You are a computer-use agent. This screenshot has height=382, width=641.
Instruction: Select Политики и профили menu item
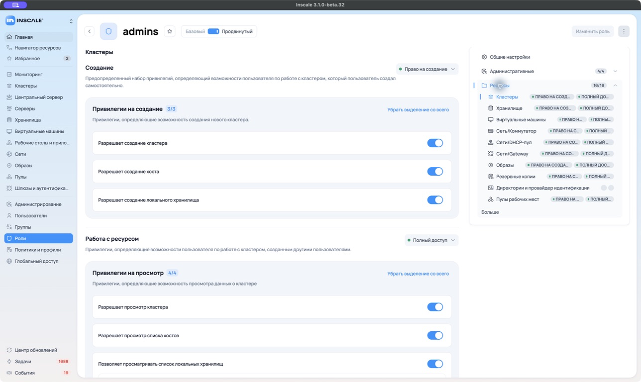39,250
